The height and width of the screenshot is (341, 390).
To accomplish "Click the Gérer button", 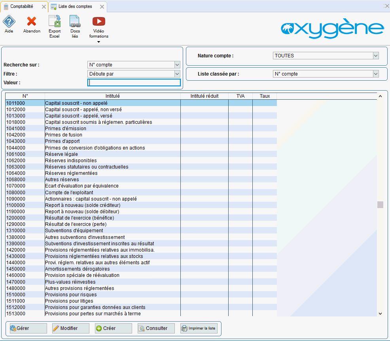I will (x=27, y=328).
